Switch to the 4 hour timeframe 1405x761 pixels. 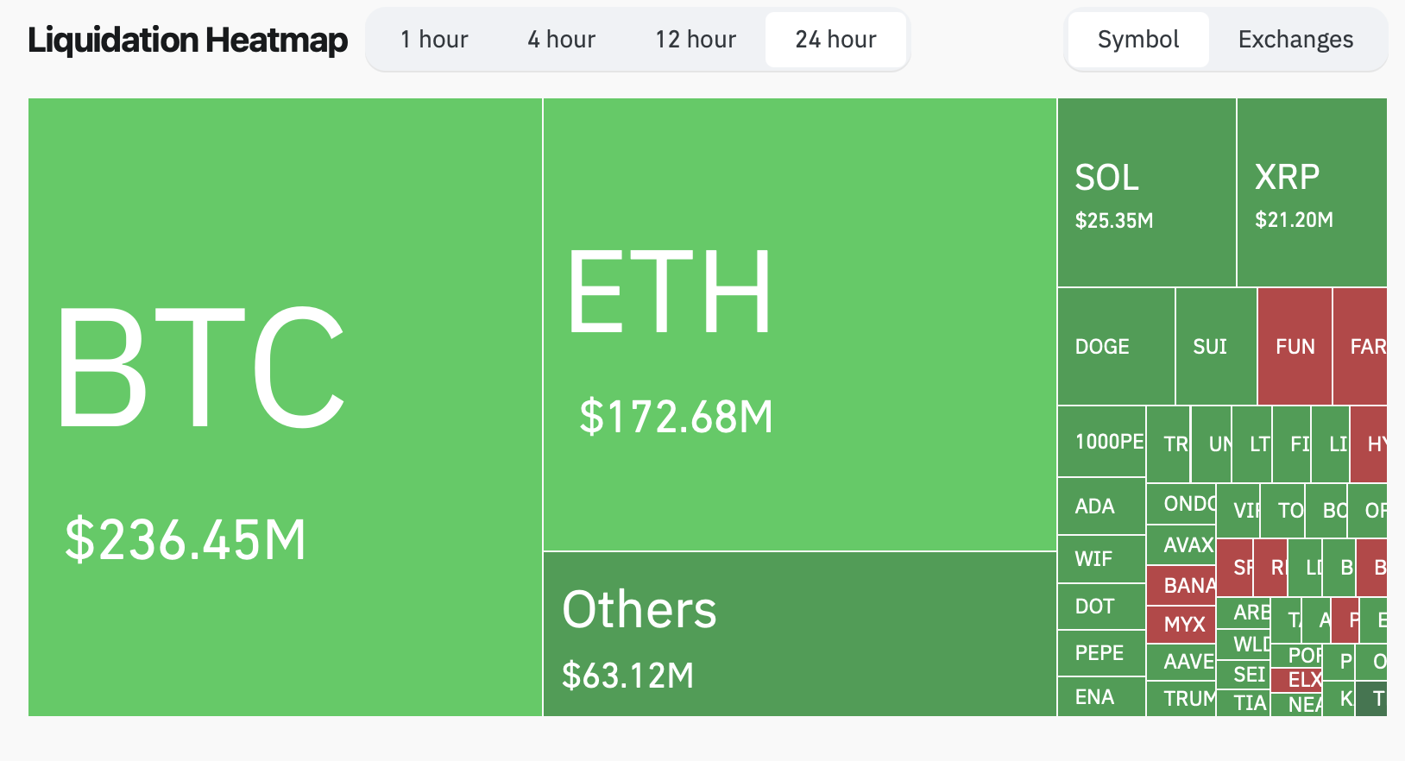click(562, 40)
